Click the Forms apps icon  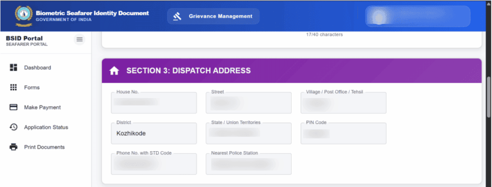coord(13,88)
